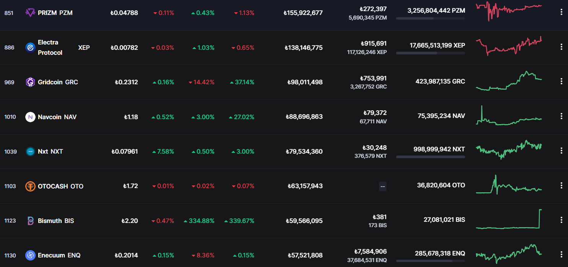
Task: Click the Enecuum logo icon
Action: [30, 255]
